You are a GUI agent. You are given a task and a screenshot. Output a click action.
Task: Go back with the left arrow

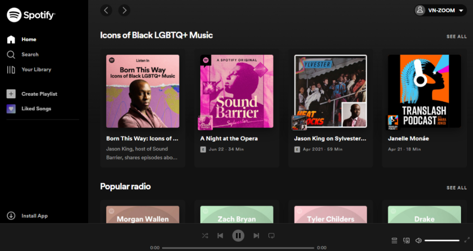point(106,10)
